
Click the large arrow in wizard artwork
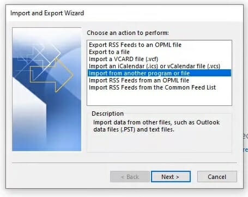(x=52, y=75)
